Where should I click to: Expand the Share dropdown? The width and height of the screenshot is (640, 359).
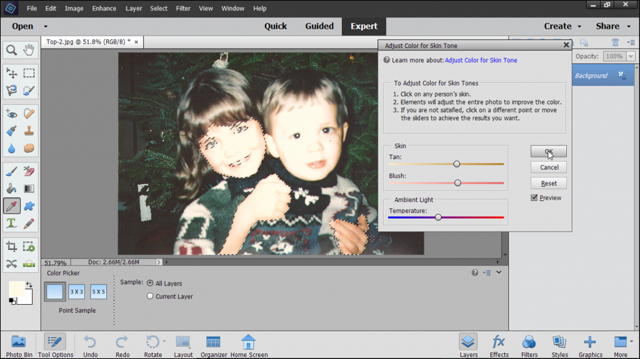[x=612, y=26]
